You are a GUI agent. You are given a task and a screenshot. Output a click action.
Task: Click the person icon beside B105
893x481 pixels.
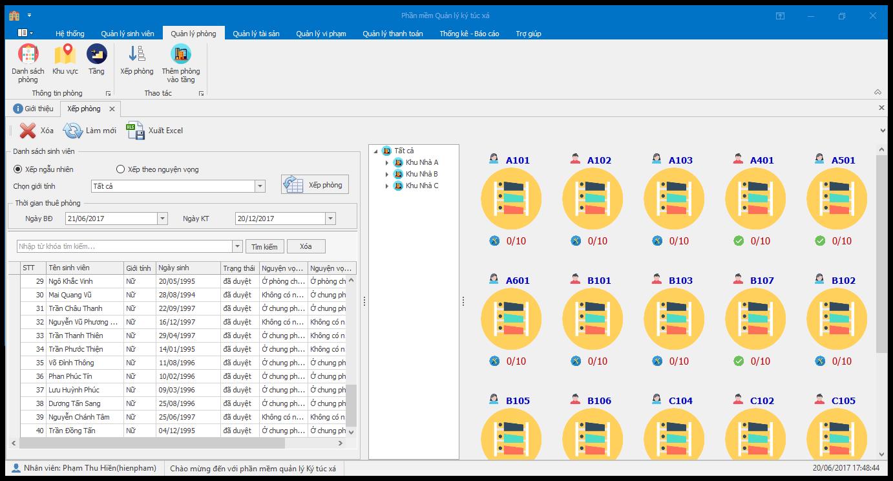494,400
